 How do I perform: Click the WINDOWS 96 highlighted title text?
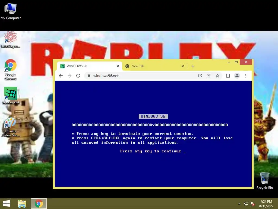pyautogui.click(x=153, y=116)
